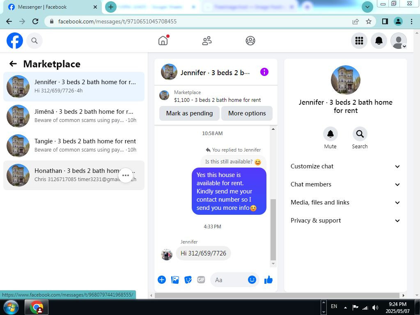Click Mark as pending button
The width and height of the screenshot is (420, 315).
point(189,113)
